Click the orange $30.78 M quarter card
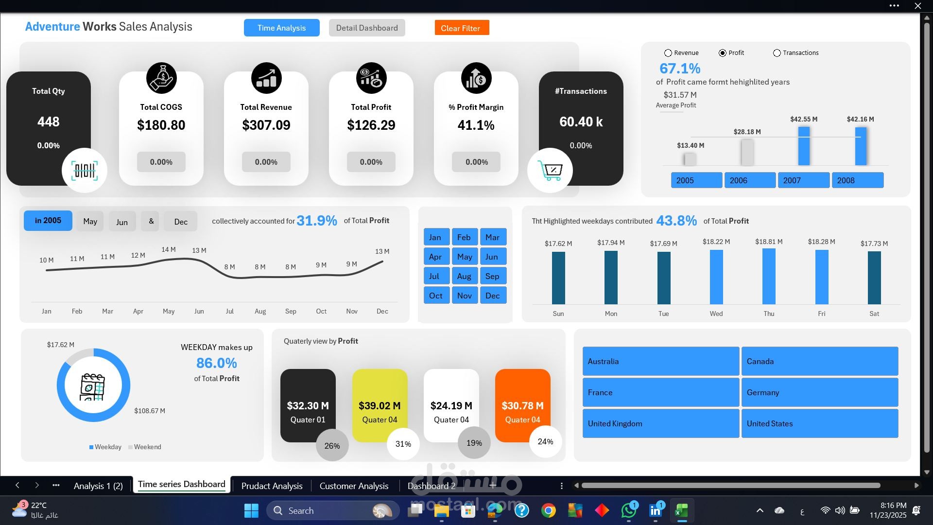The height and width of the screenshot is (525, 933). point(522,405)
